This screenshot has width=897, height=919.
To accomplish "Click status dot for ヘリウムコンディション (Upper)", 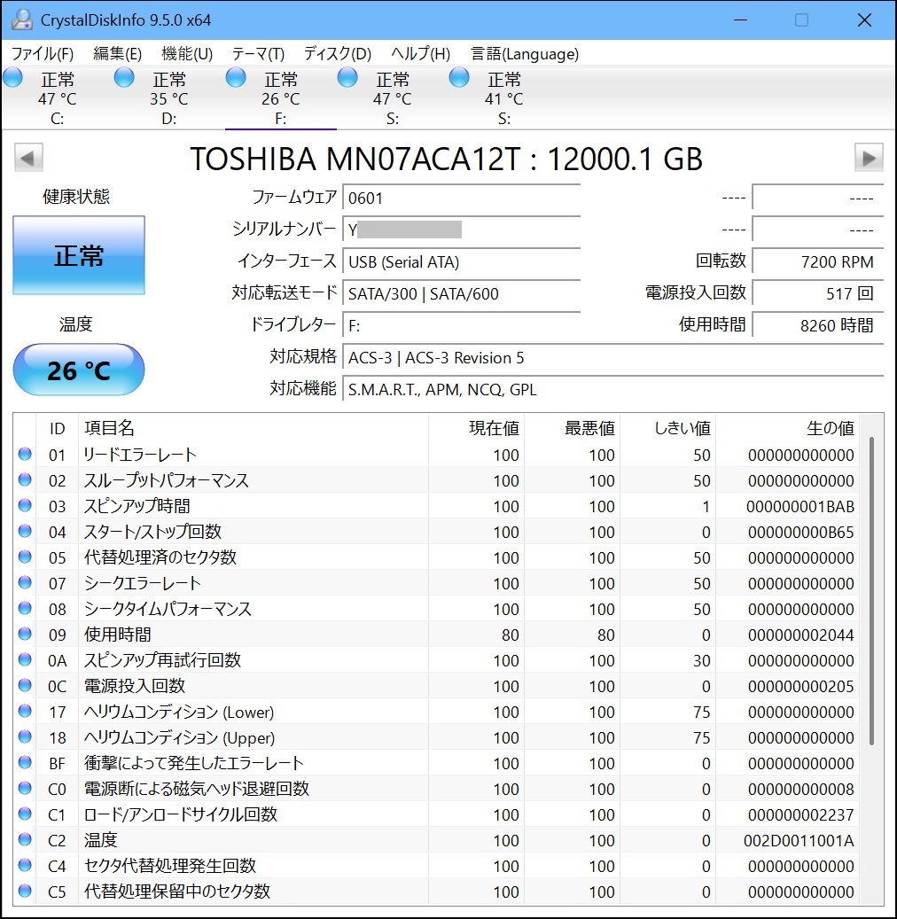I will tap(25, 736).
